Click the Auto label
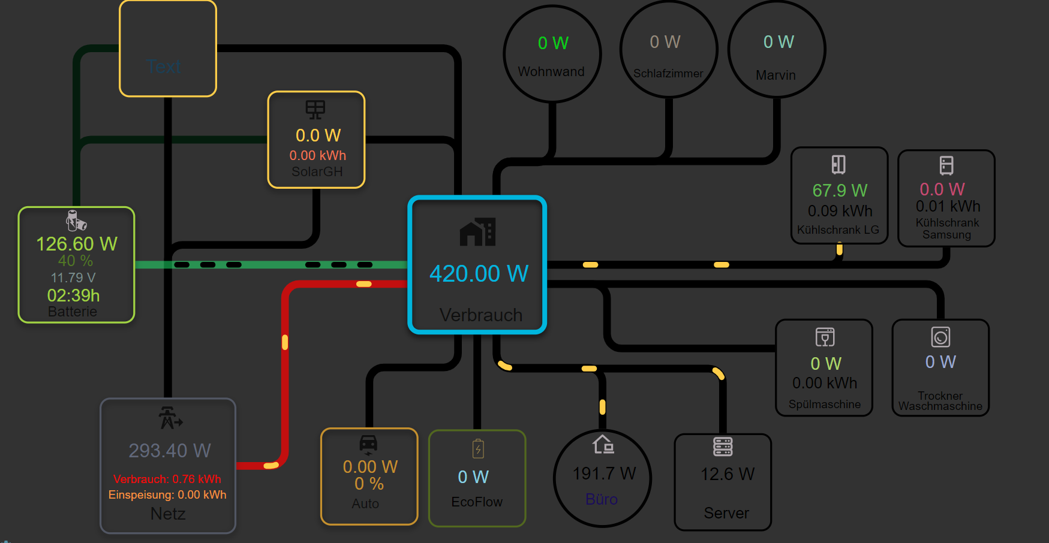 [x=365, y=503]
